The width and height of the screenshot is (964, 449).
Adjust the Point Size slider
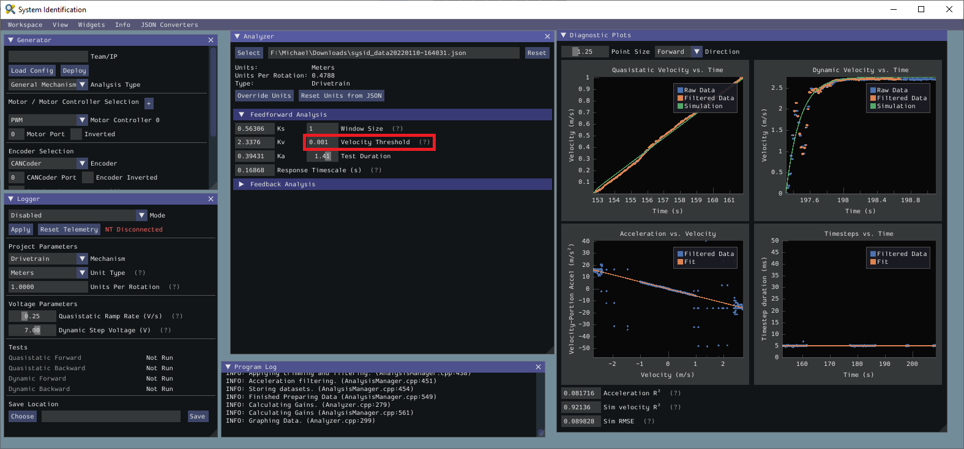[x=584, y=52]
